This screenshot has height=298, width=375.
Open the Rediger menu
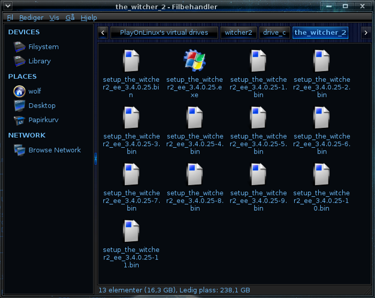tap(31, 18)
